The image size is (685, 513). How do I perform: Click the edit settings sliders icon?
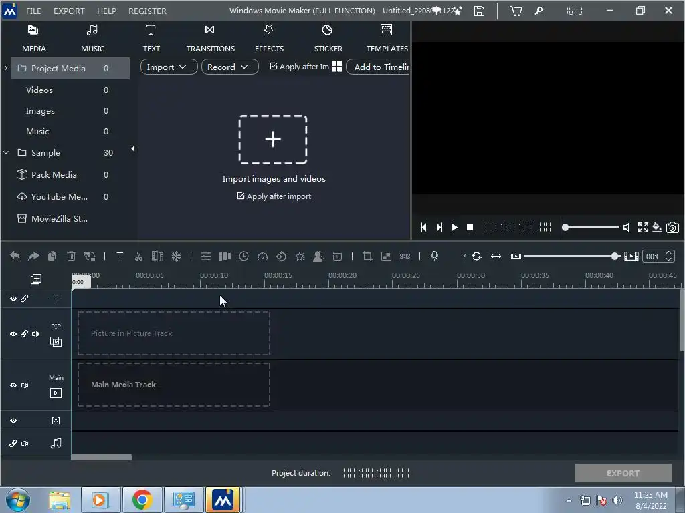pos(206,256)
